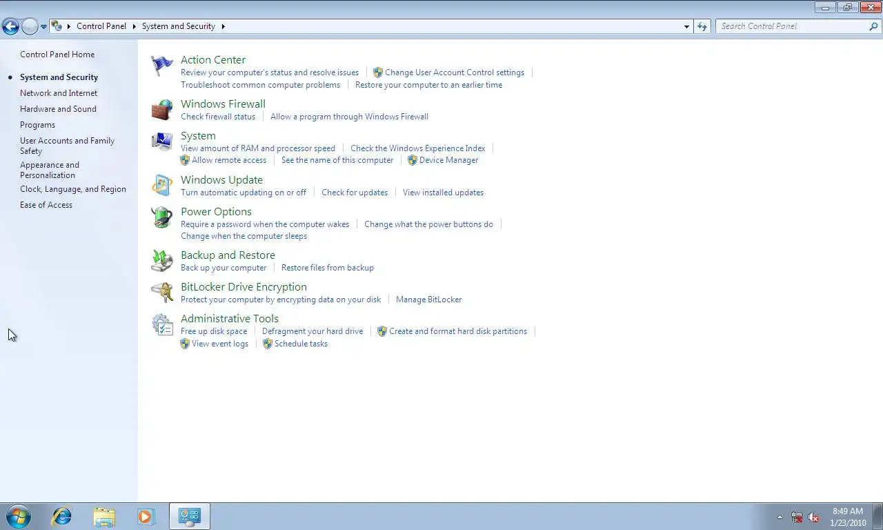Expand the arrow before Control Panel breadcrumb

click(69, 26)
